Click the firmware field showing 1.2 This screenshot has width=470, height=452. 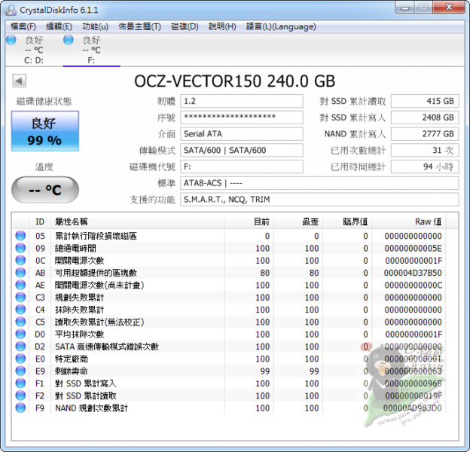tap(242, 101)
